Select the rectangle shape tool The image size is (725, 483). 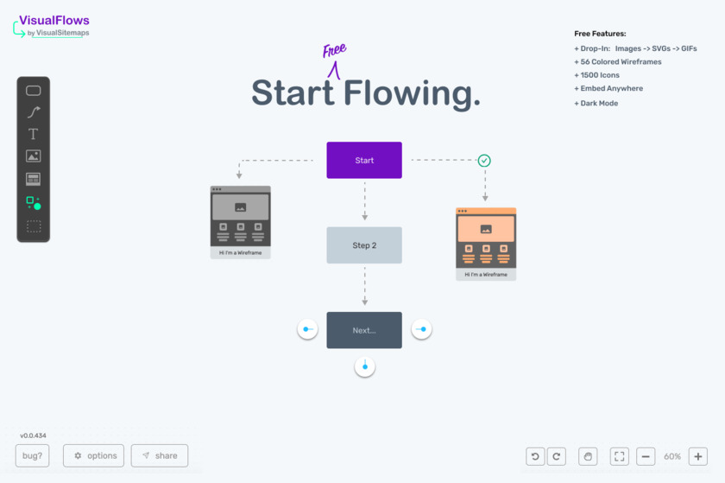[x=34, y=91]
